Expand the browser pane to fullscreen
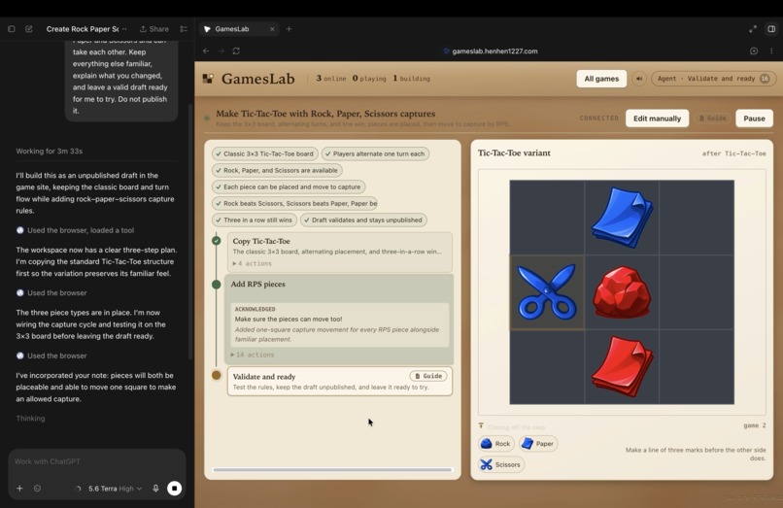This screenshot has width=783, height=508. pos(753,29)
